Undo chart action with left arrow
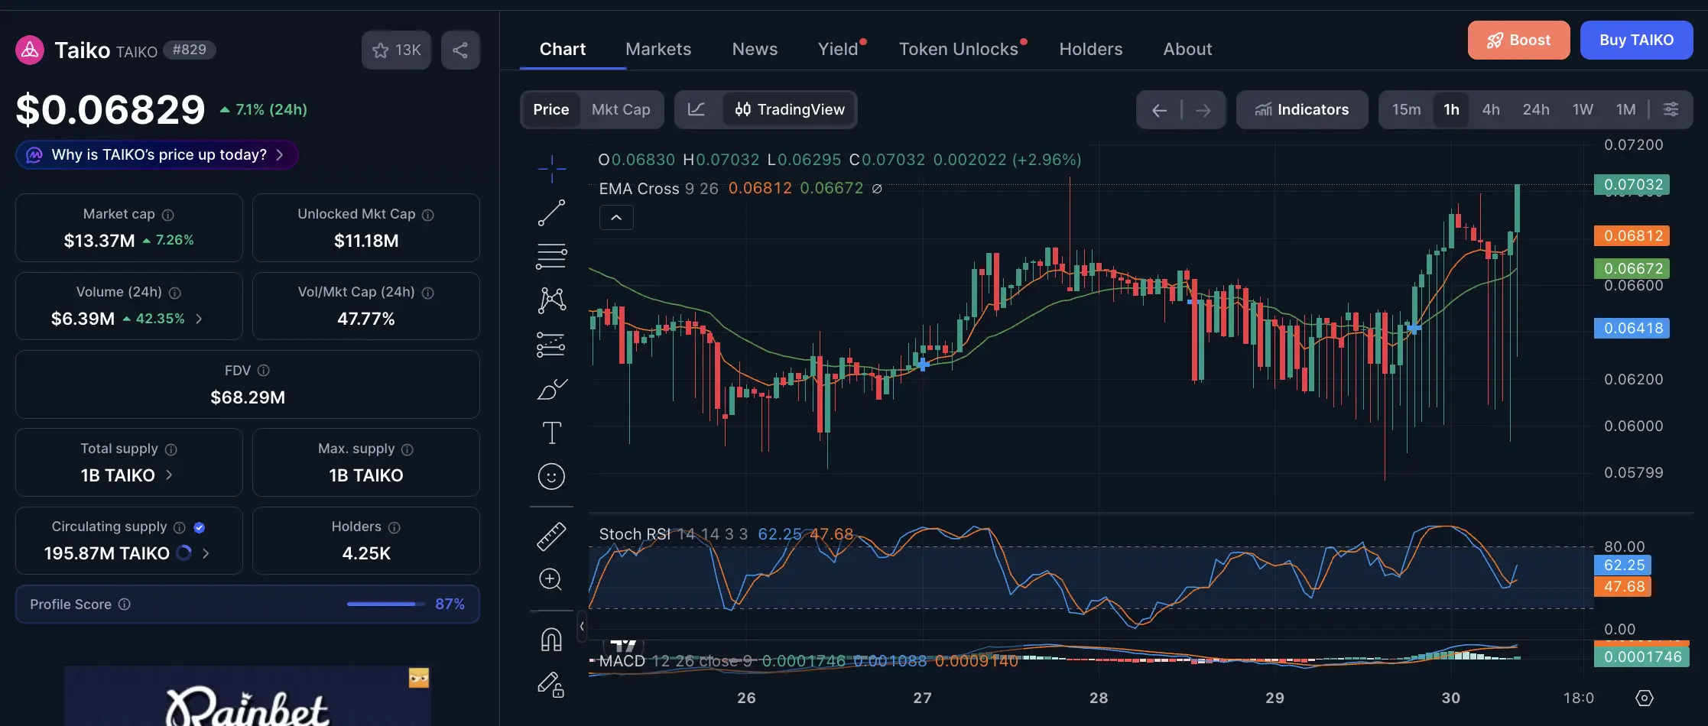1708x726 pixels. click(1159, 110)
